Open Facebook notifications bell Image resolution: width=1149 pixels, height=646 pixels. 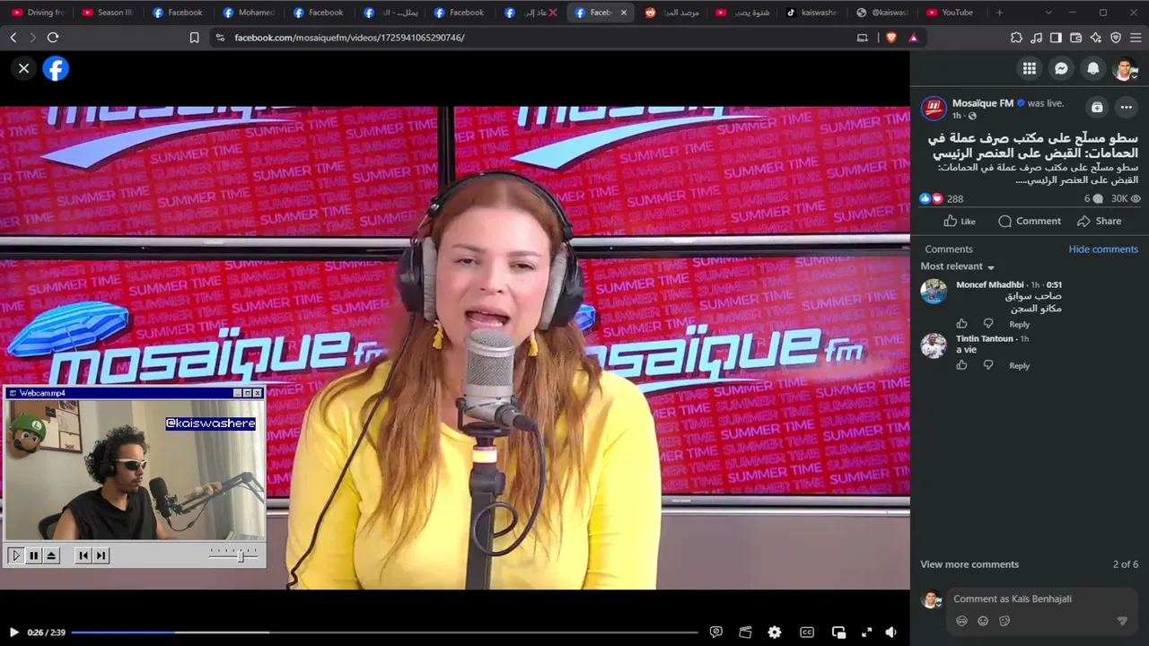pos(1093,68)
